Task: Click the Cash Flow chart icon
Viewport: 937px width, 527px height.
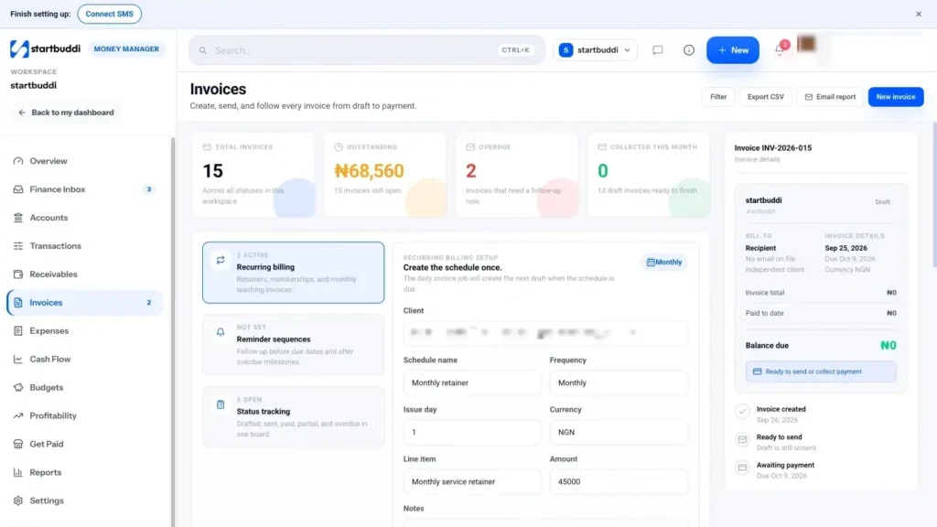Action: pos(18,359)
